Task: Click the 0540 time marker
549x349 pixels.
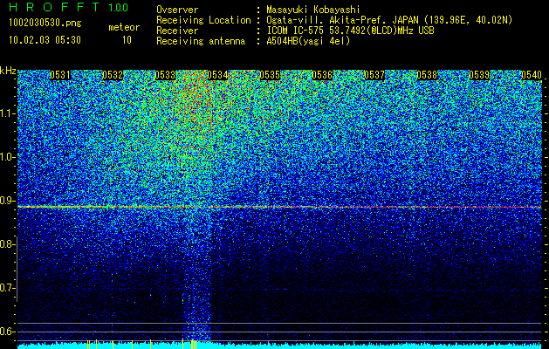Action: [532, 75]
